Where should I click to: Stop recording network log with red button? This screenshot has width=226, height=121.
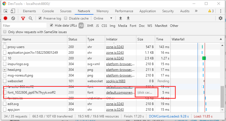tap(5, 18)
